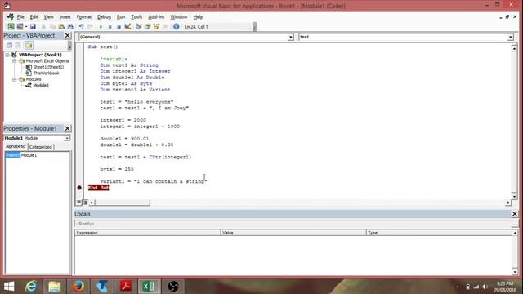Viewport: 523px width, 294px height.
Task: Open the toolbar options overflow arrow
Action: pyautogui.click(x=254, y=27)
